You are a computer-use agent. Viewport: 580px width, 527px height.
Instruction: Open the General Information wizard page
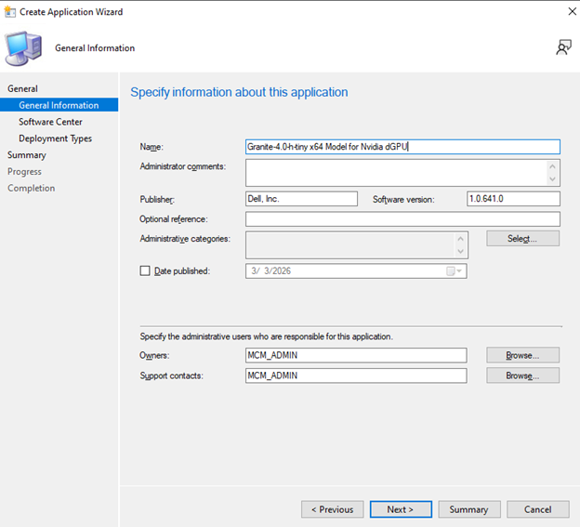point(59,105)
